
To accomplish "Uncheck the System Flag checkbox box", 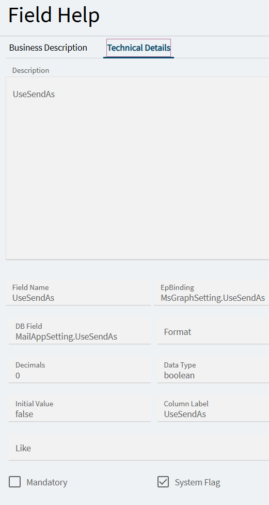I will 163,482.
